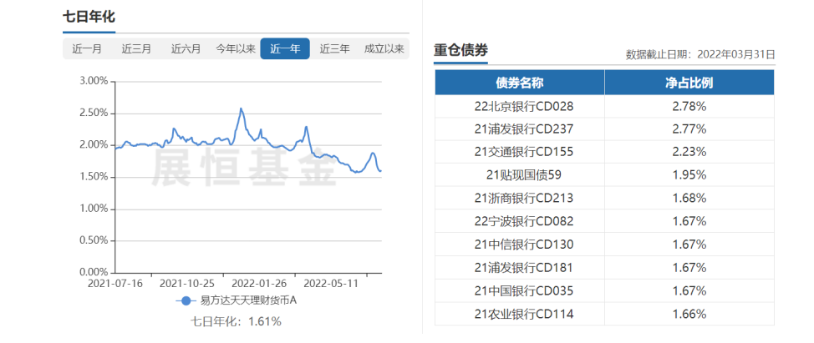Click the 21农业银行CD114 entry

[519, 314]
